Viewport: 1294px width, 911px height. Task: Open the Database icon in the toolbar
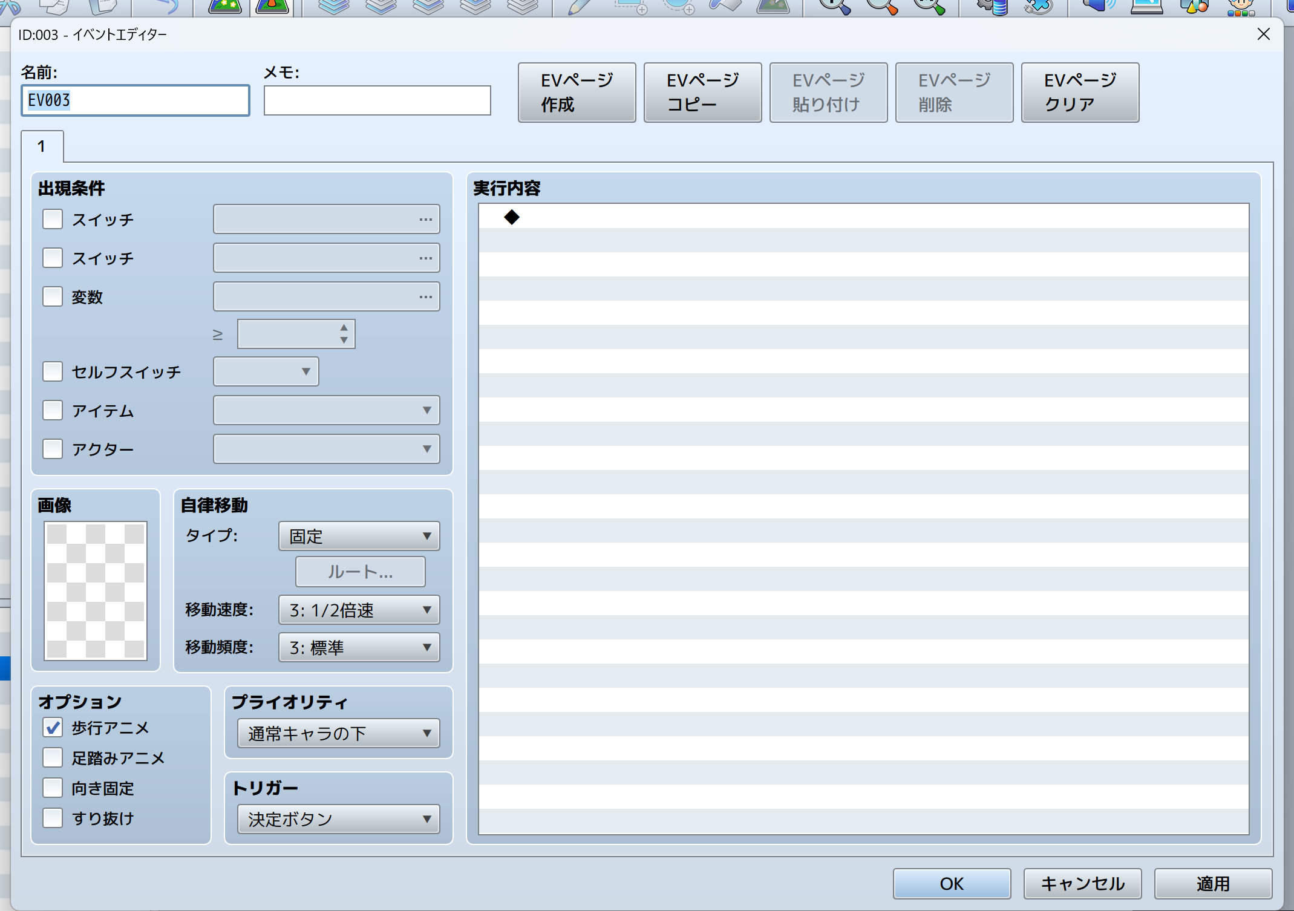point(993,6)
